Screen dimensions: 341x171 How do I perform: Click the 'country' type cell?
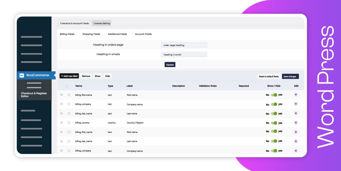112,123
